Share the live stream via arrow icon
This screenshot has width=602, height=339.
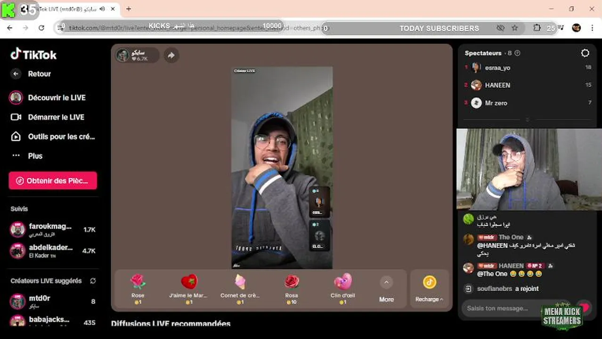[171, 55]
